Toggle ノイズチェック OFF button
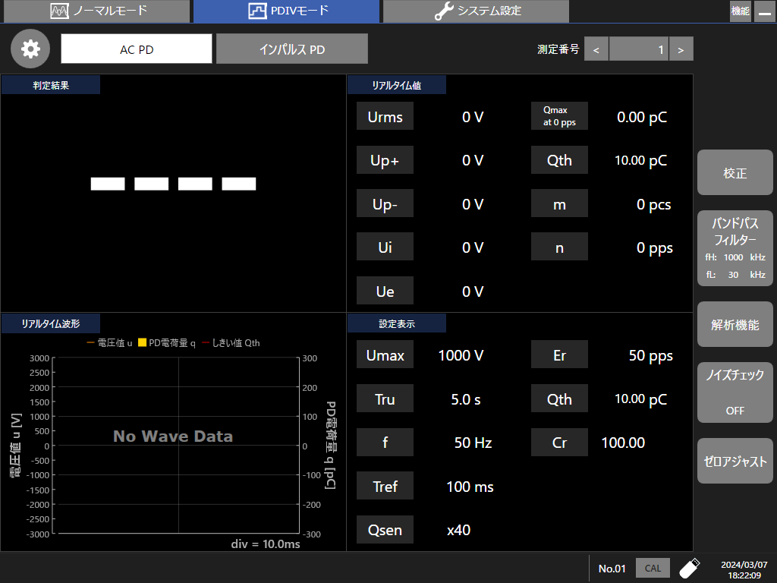This screenshot has height=583, width=777. point(735,392)
